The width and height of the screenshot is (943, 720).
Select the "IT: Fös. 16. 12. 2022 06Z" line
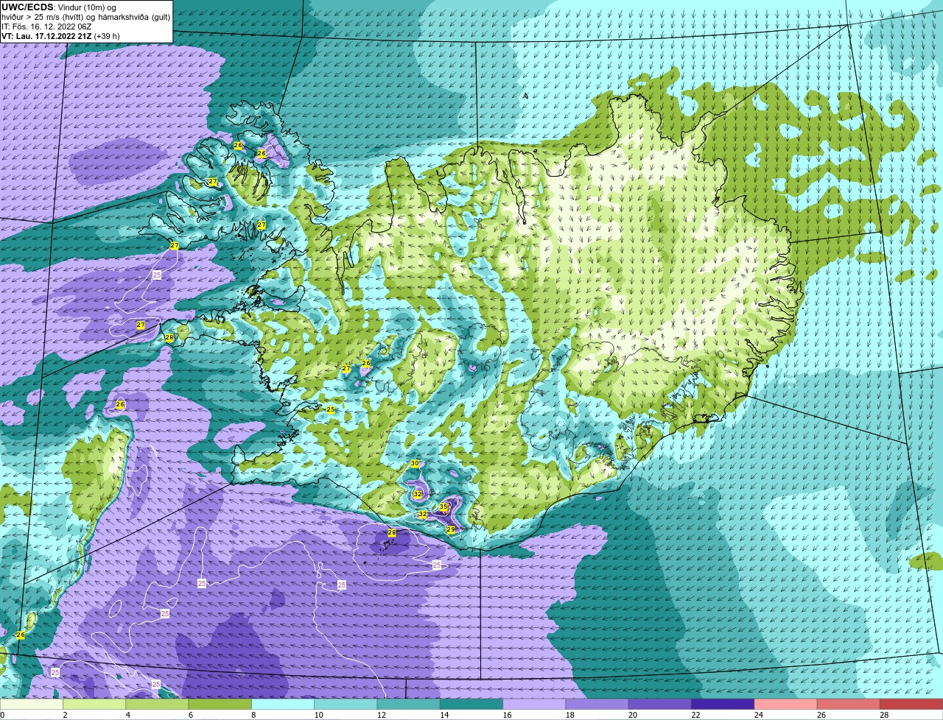coord(46,27)
